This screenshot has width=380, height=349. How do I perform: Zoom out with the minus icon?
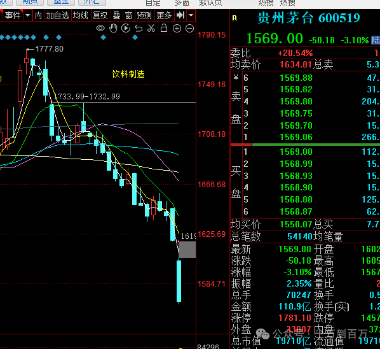(189, 29)
